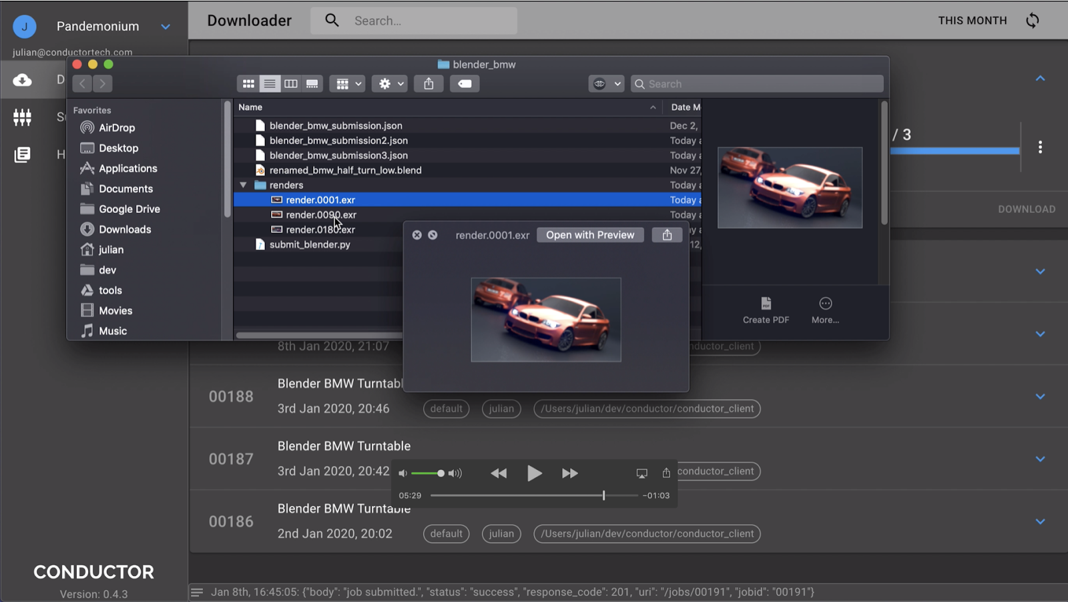Click Create PDF in Finder preview pane

766,311
